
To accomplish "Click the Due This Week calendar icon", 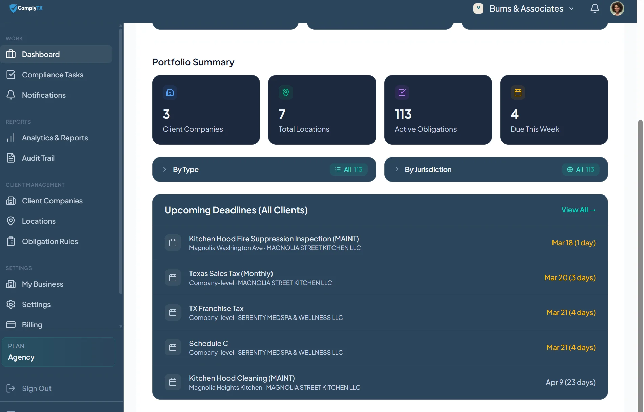I will (x=518, y=92).
